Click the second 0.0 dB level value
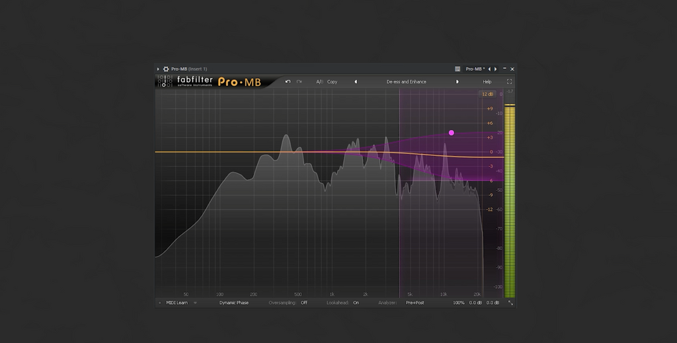Screen dimensions: 677x343 (493, 303)
